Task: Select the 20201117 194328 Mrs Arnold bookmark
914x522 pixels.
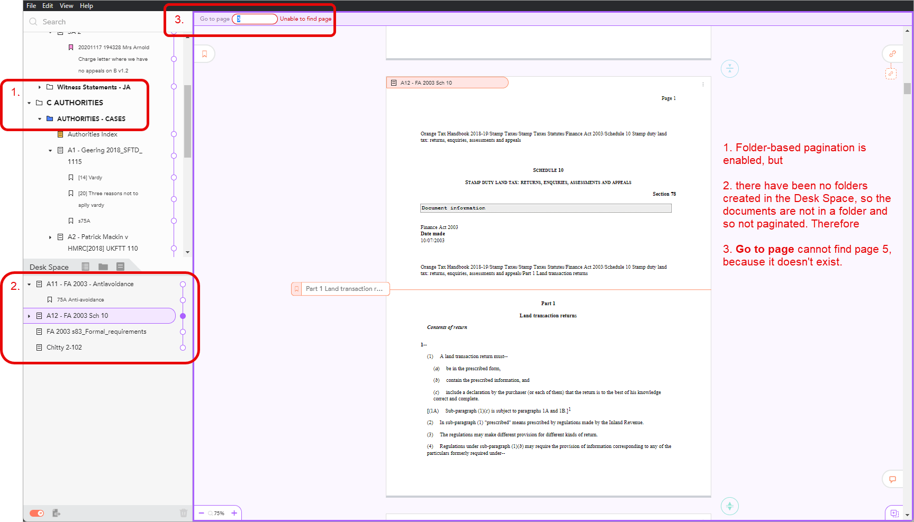Action: (x=113, y=59)
